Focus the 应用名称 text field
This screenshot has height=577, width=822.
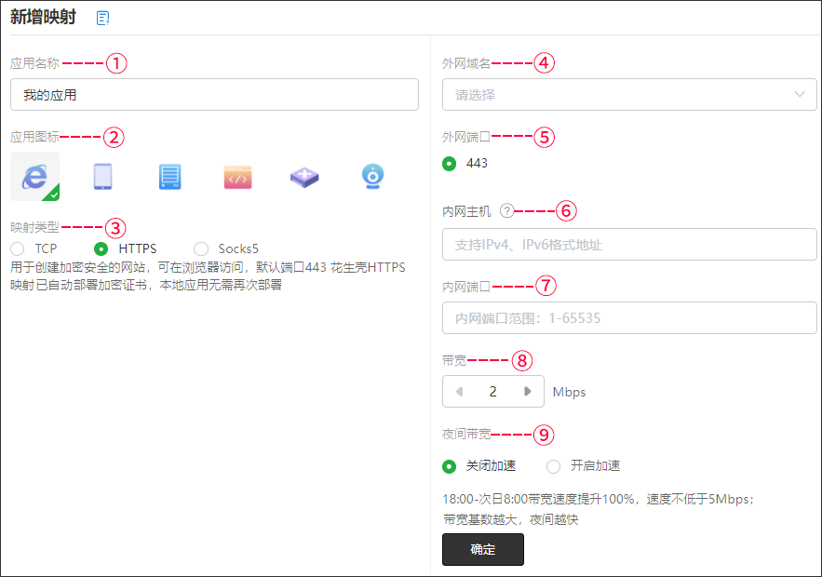214,95
